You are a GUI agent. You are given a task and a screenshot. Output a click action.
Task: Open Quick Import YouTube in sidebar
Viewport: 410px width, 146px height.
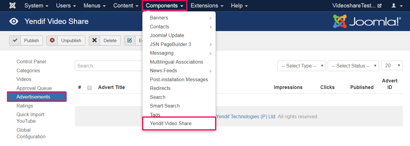coord(30,118)
